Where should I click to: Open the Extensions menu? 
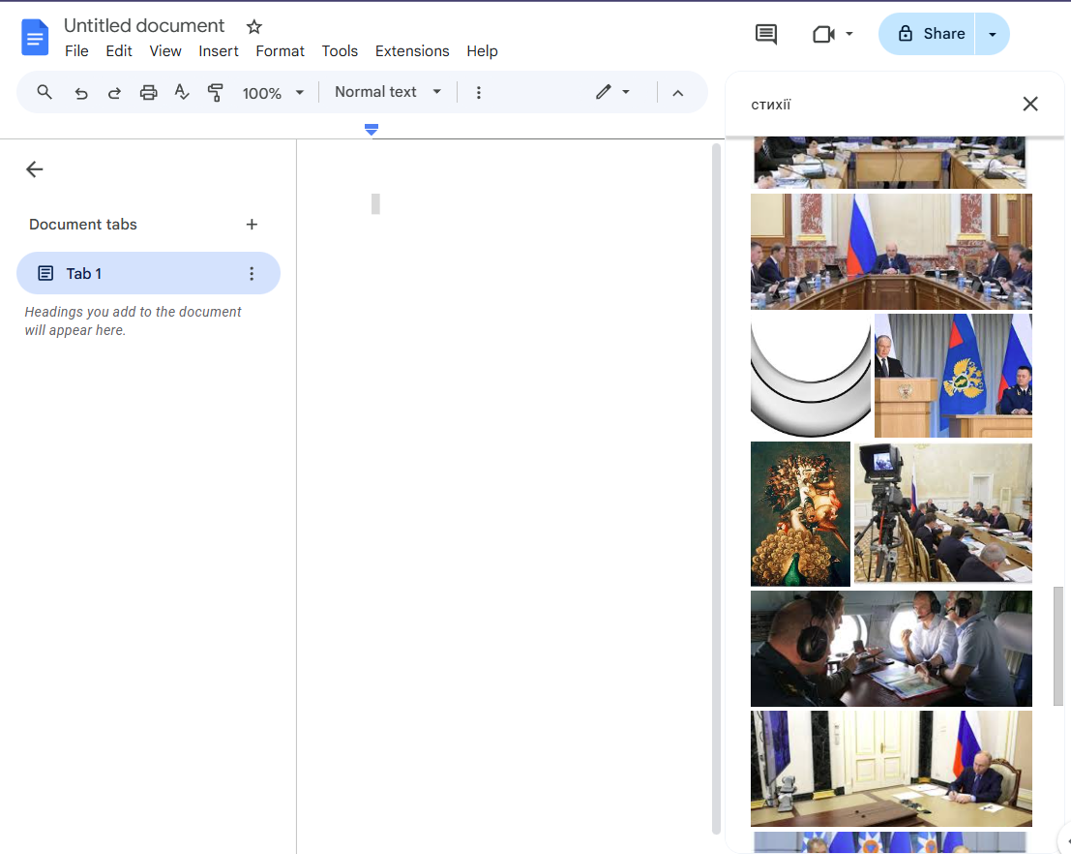point(412,51)
